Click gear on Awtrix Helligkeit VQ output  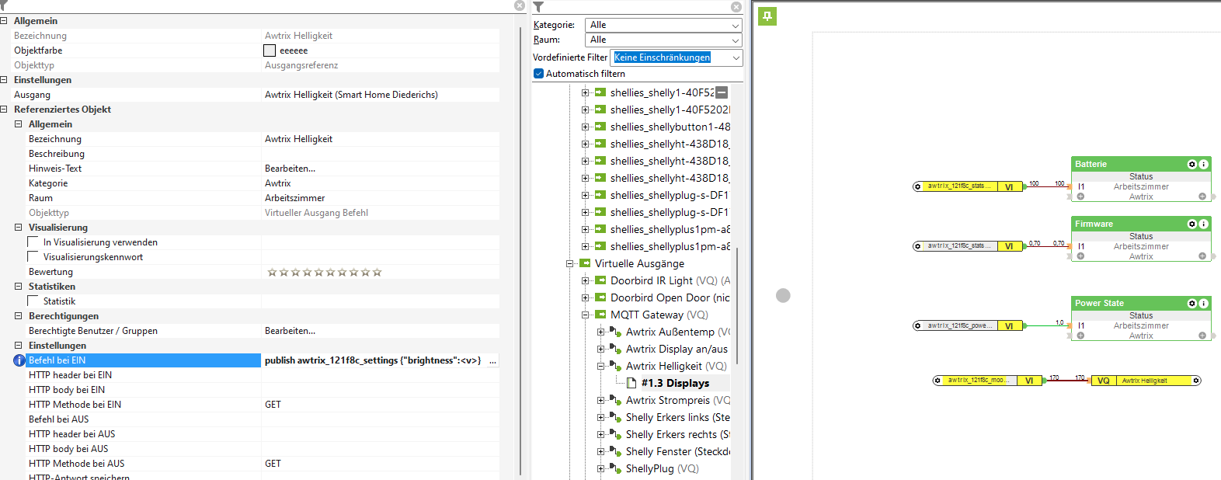click(x=1196, y=381)
